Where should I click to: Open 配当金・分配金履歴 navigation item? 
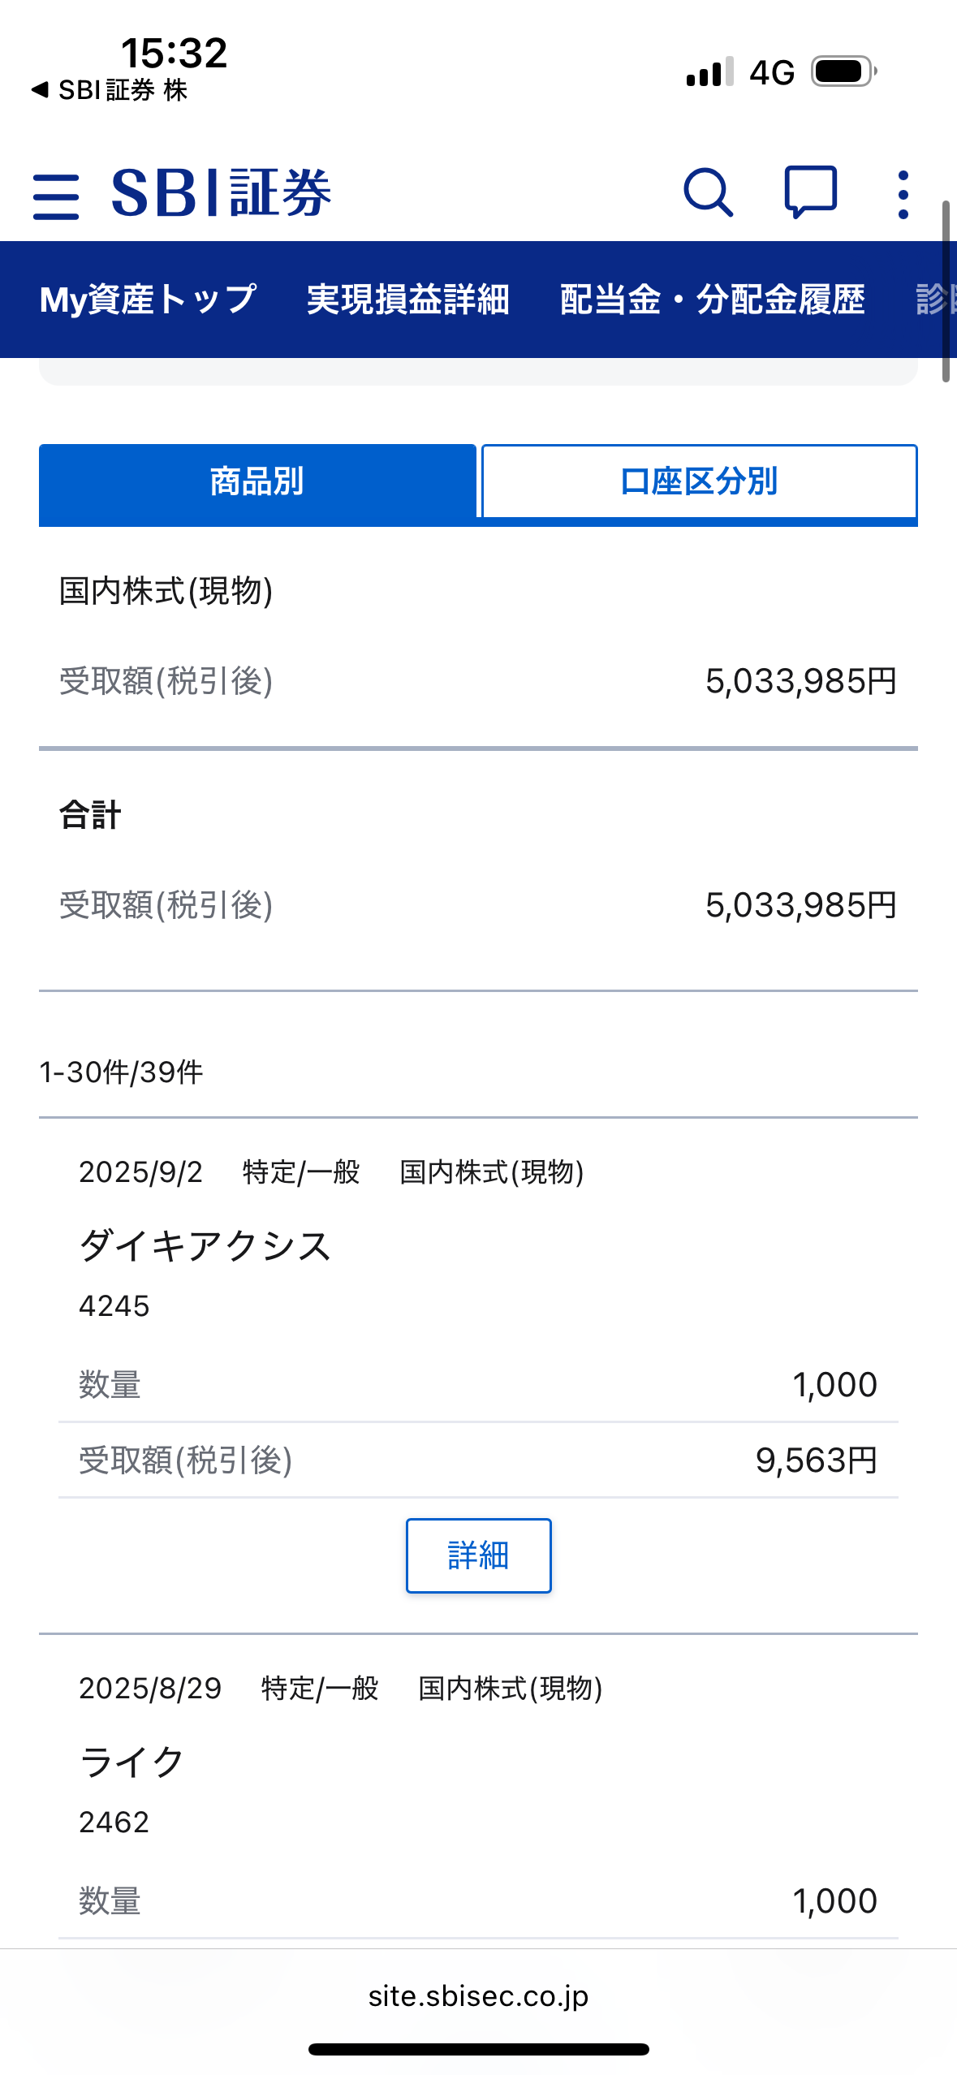(x=712, y=300)
